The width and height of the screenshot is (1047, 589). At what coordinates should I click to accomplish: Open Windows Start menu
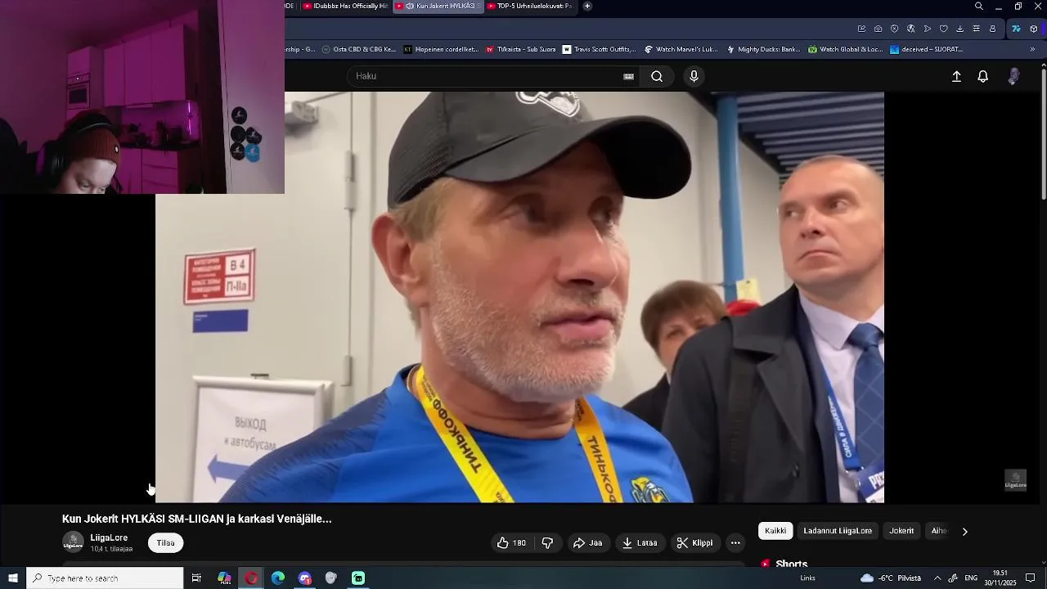pos(13,578)
